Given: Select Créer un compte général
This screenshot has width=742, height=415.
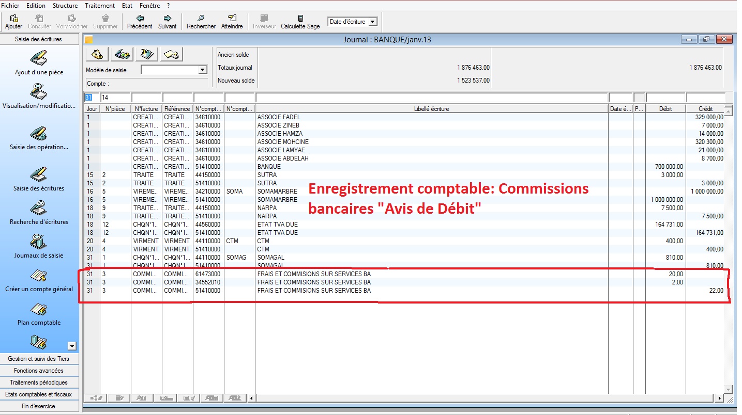Looking at the screenshot, I should [39, 281].
